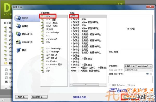Open the 获取更多内容 link

81,97
